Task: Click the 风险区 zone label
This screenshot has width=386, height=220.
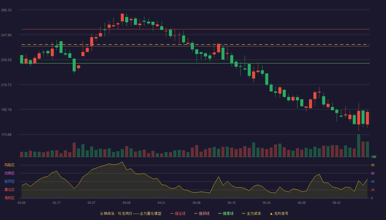Action: click(9, 165)
